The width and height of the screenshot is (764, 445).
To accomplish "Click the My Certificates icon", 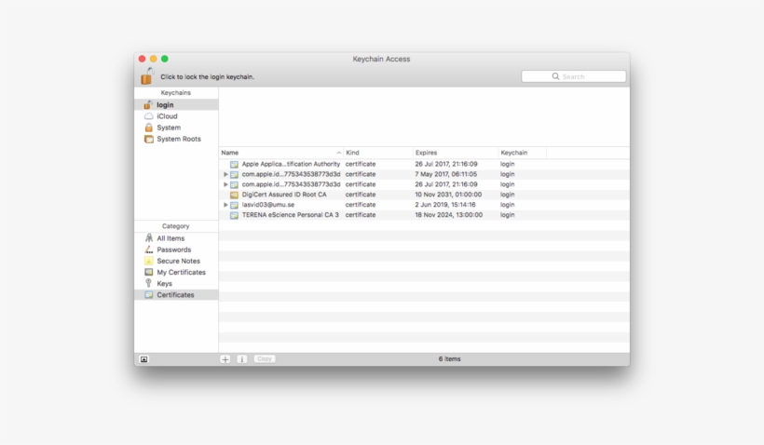I will click(x=149, y=272).
